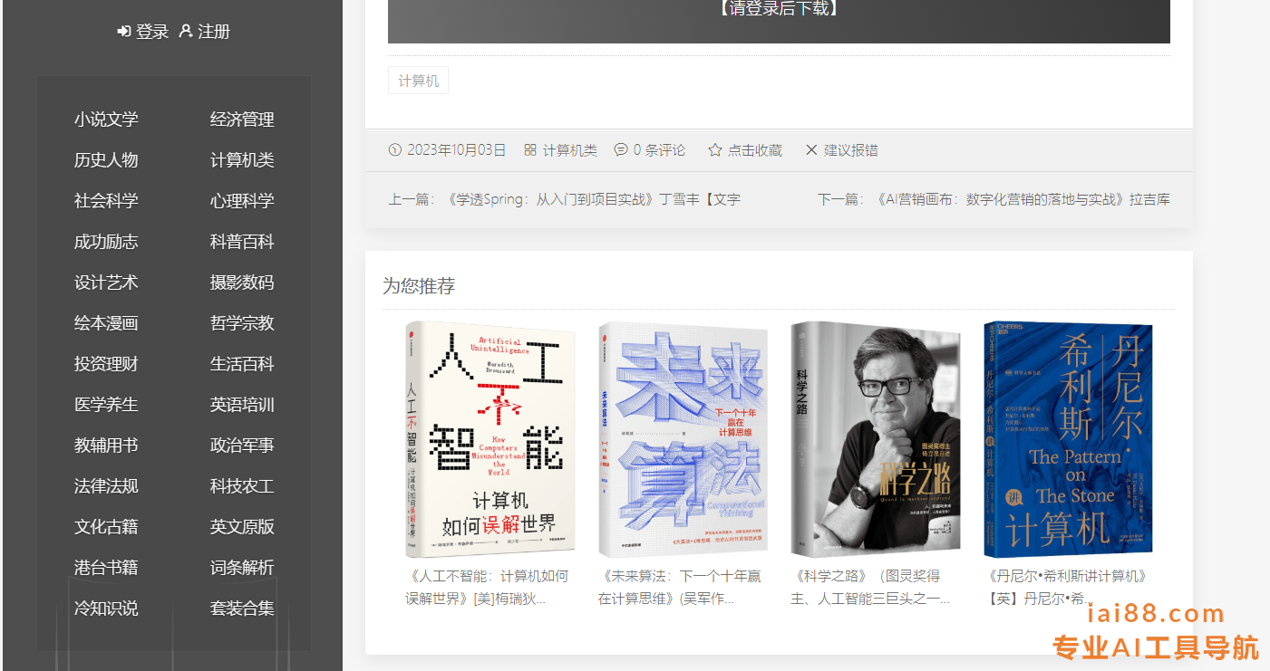Go to 英文原版 category
This screenshot has width=1270, height=671.
[x=242, y=527]
